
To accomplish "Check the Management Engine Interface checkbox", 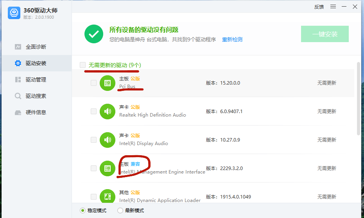I will [x=93, y=168].
